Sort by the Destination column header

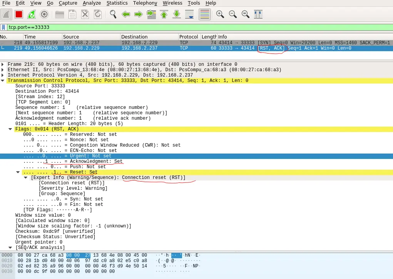coord(149,37)
